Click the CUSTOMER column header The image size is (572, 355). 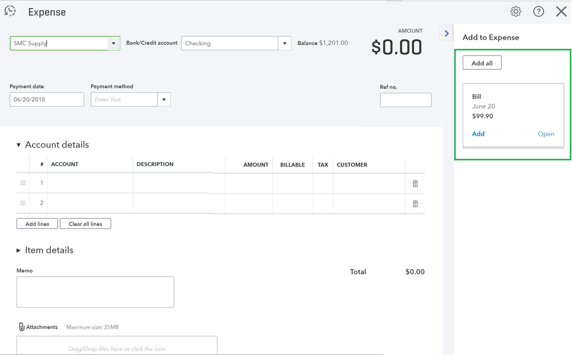pyautogui.click(x=352, y=164)
